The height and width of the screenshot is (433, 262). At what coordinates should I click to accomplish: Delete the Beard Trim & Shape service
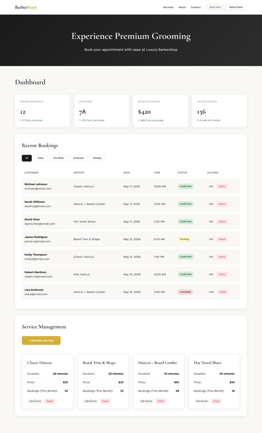tap(105, 401)
